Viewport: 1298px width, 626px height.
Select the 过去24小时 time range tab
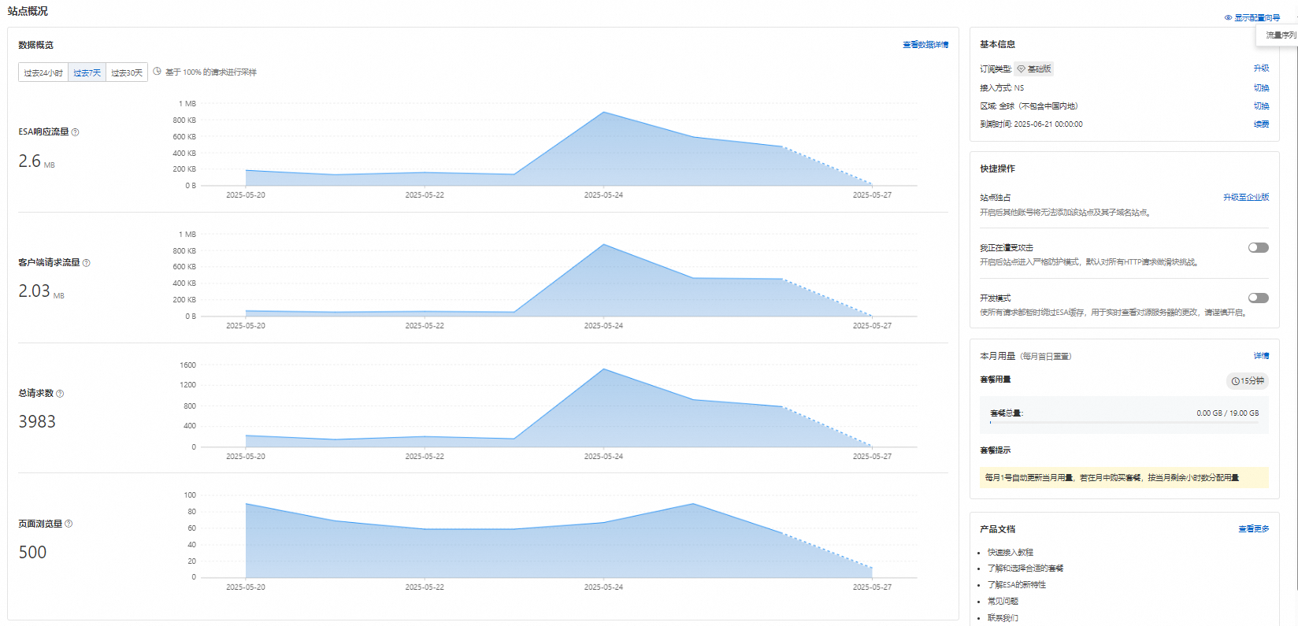[43, 72]
